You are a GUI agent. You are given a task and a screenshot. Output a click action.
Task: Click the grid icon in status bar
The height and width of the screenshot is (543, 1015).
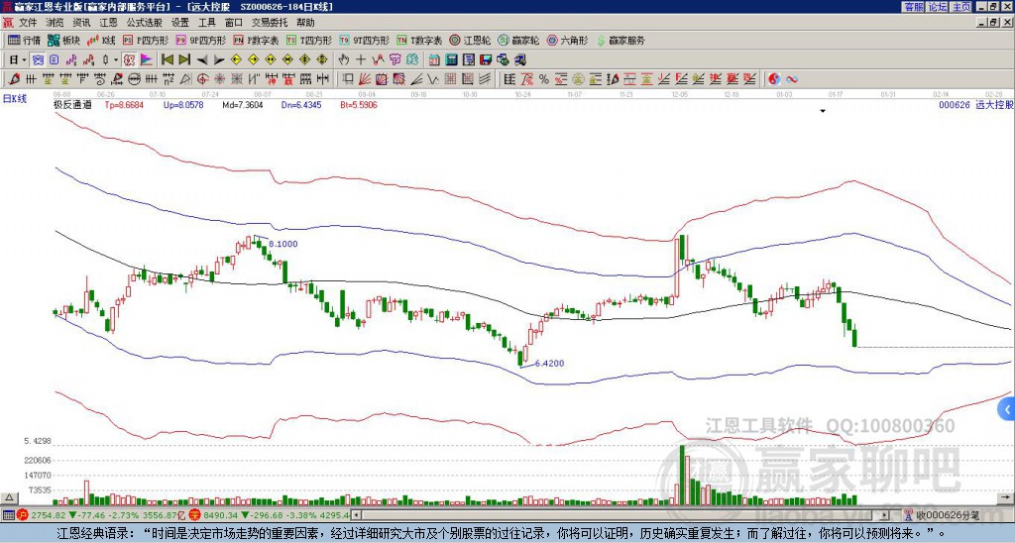coord(8,515)
